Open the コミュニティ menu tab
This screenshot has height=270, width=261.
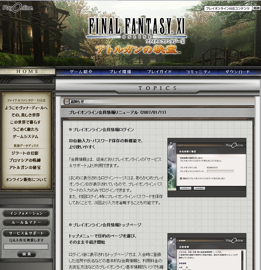[x=198, y=72]
